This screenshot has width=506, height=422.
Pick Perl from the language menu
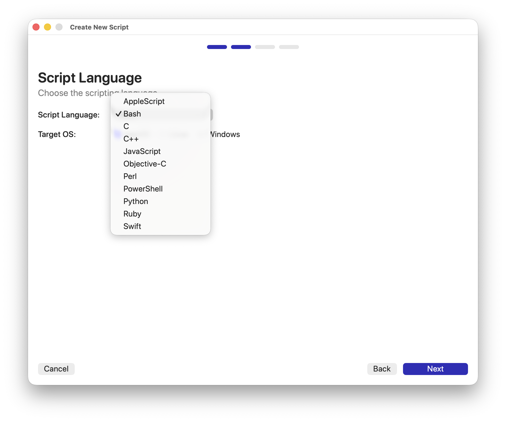tap(130, 176)
